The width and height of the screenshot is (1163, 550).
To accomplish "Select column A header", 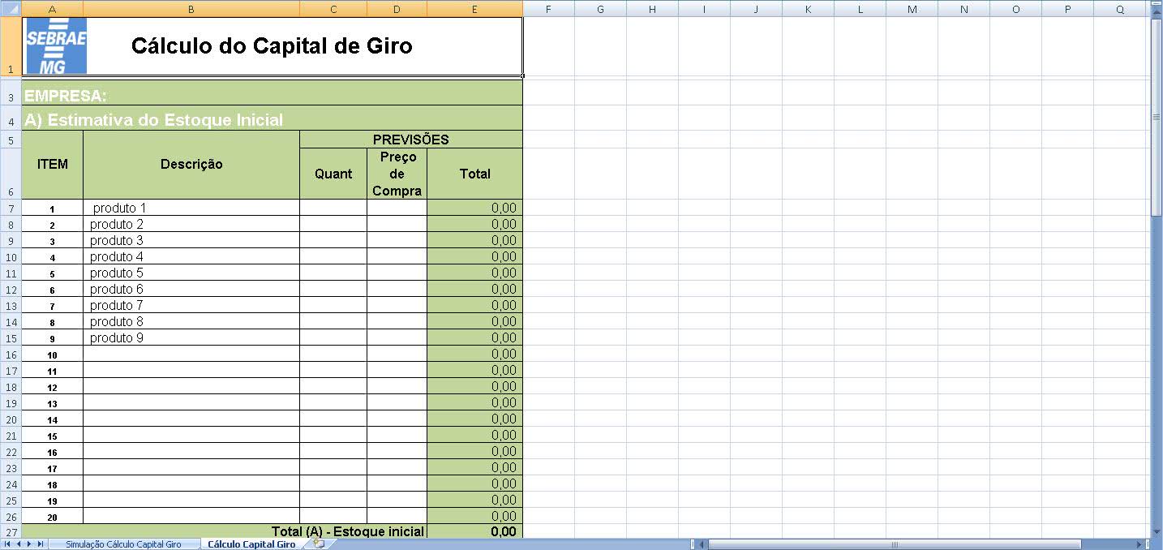I will (53, 8).
